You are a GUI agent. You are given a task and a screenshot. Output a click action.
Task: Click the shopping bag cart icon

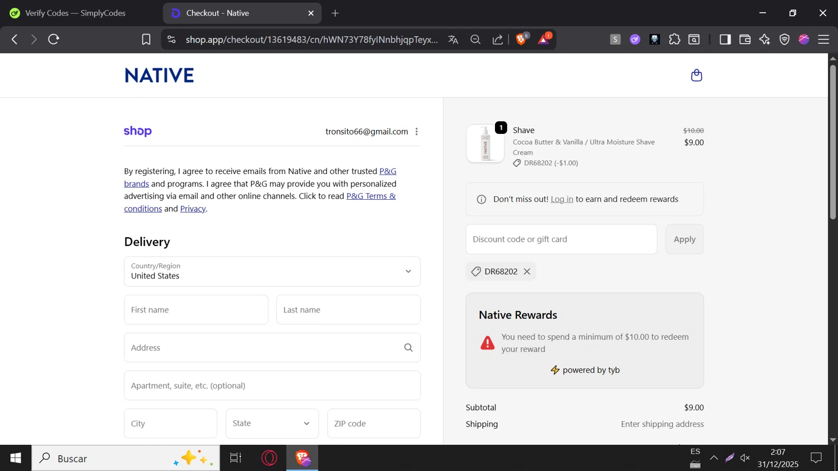(x=696, y=75)
